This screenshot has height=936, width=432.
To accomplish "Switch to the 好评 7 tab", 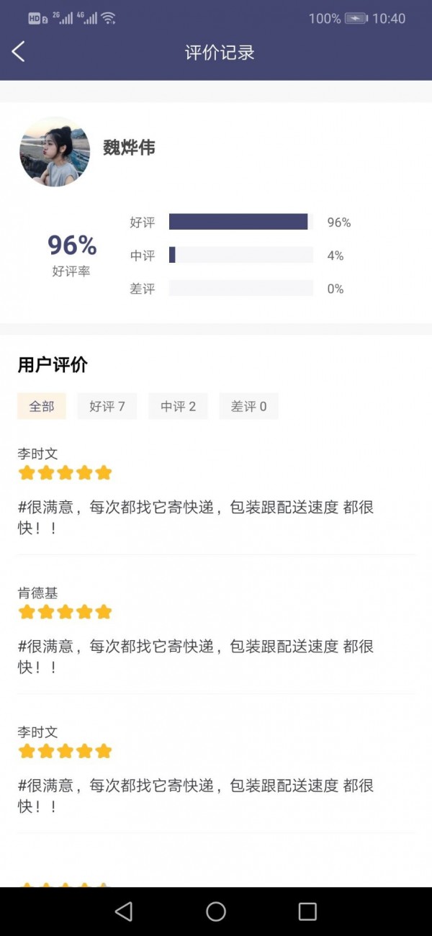I will pyautogui.click(x=107, y=406).
